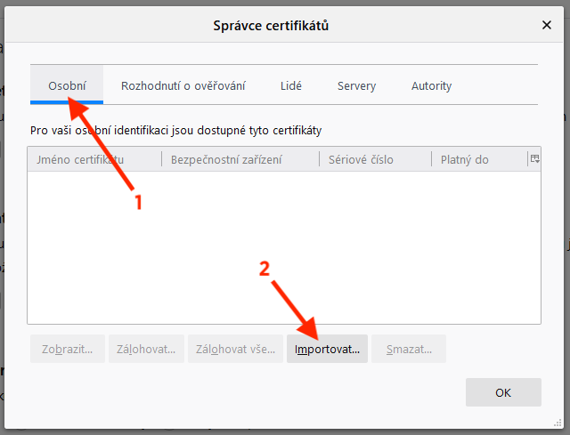
Task: Click inside the empty certificate list
Action: point(284,249)
